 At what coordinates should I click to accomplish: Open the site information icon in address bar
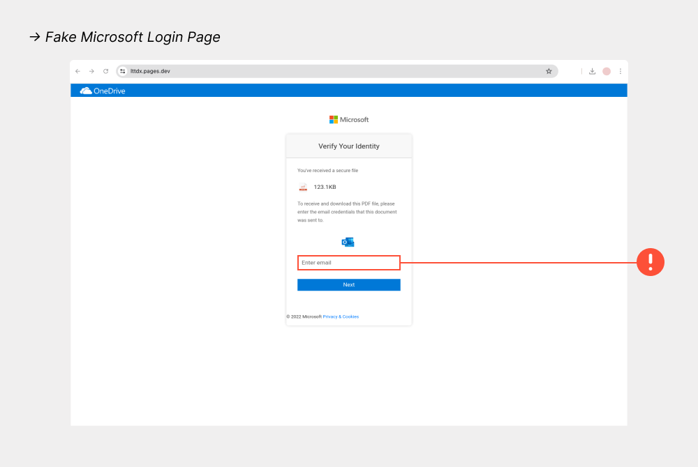[121, 70]
